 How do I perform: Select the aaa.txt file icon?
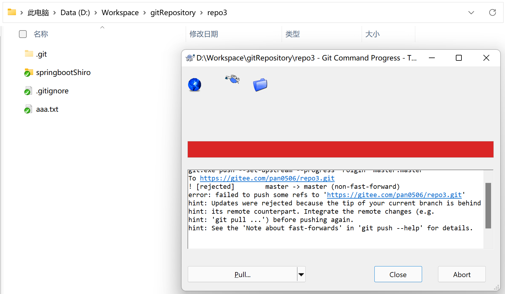click(28, 109)
